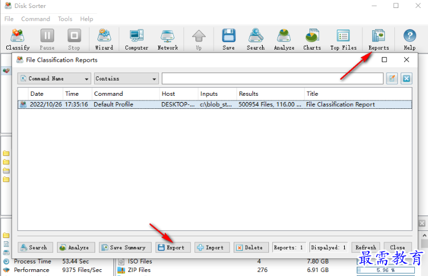Open the Tools menu
Viewport: 428px width, 276px height.
click(65, 19)
